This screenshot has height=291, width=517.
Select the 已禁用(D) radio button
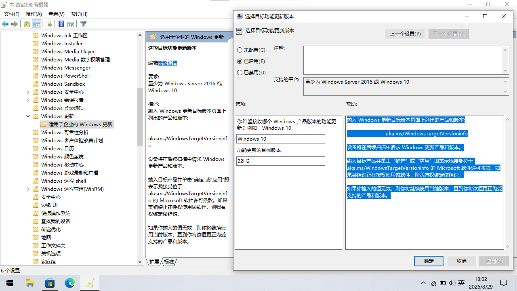coord(240,73)
